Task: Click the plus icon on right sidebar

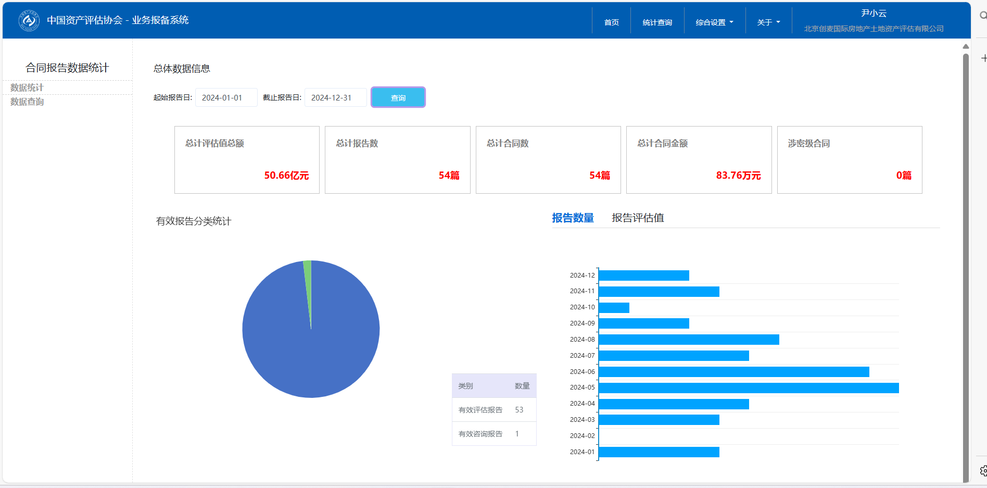Action: pyautogui.click(x=983, y=58)
